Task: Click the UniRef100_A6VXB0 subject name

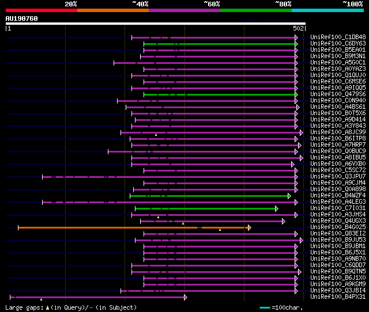Action: (x=338, y=164)
